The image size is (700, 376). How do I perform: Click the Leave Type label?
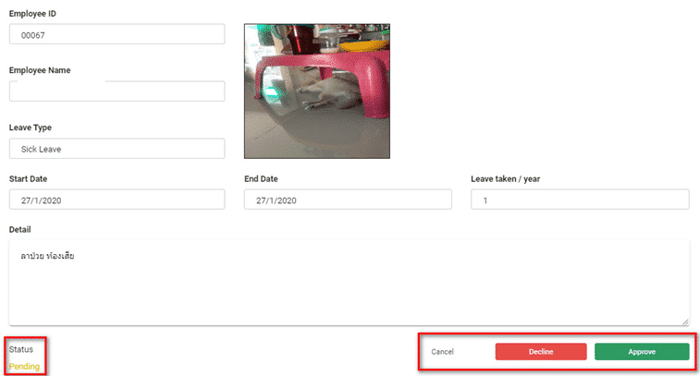tap(30, 127)
